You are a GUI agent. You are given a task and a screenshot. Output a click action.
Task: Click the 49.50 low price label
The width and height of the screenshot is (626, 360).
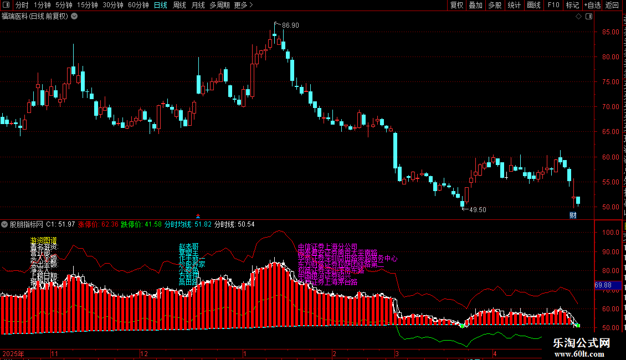coord(478,209)
